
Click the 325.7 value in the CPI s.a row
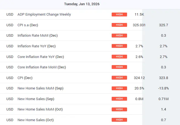click(164, 25)
